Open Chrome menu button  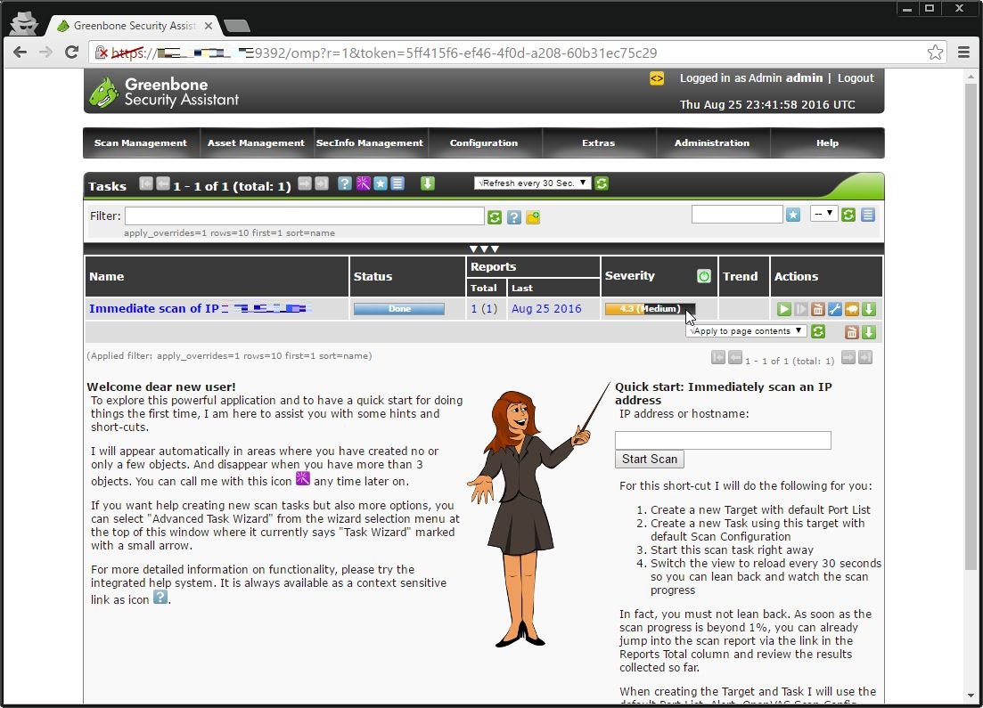(x=963, y=53)
